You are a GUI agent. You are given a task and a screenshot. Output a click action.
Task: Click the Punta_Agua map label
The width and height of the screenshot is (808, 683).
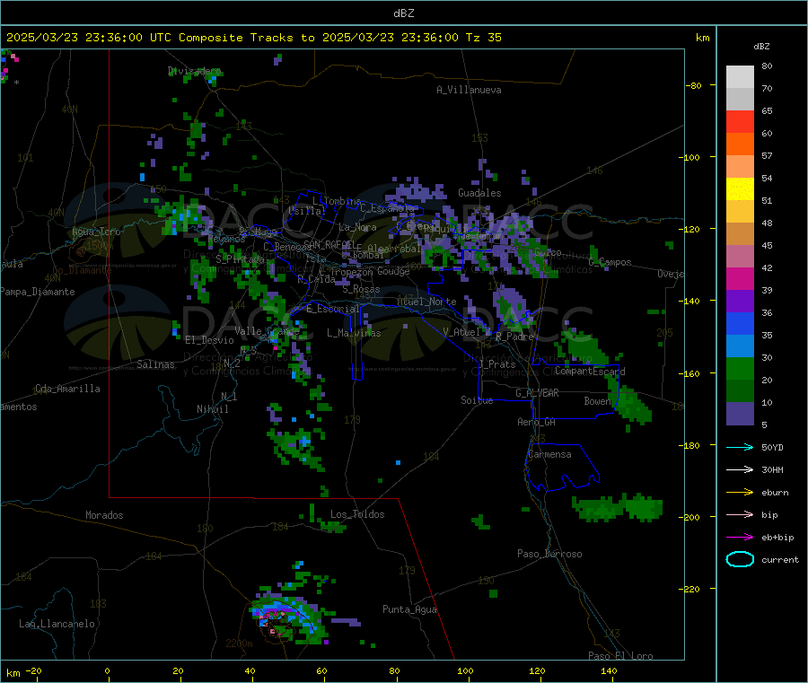click(409, 610)
